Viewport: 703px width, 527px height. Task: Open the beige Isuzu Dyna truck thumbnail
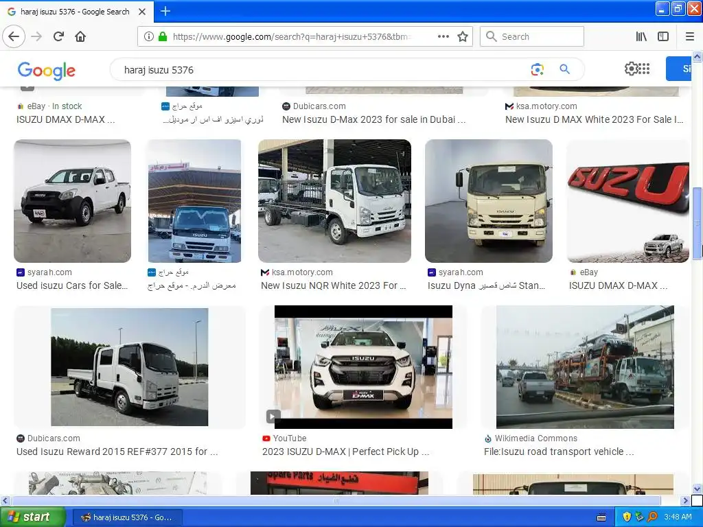click(x=489, y=201)
